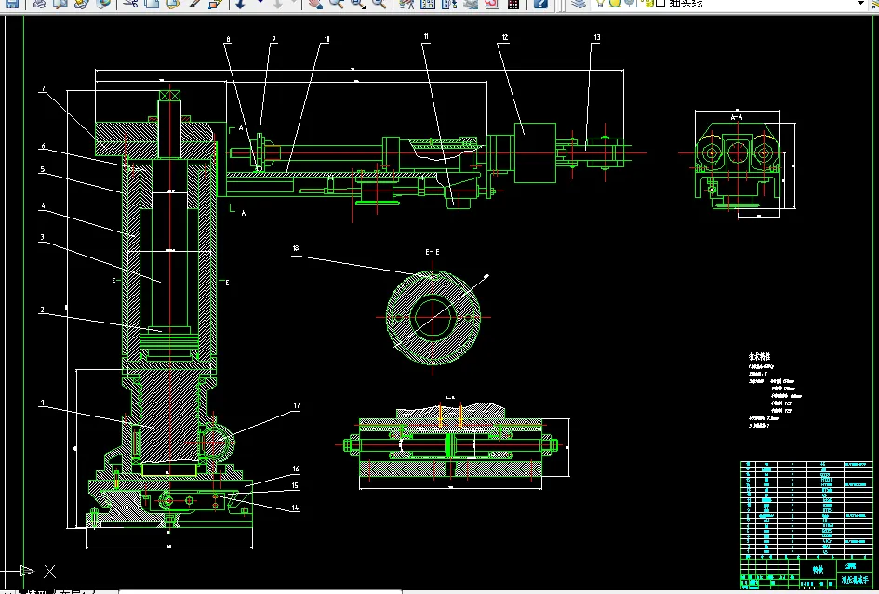879x594 pixels.
Task: Click the greyed Redo arrow icon
Action: point(278,4)
